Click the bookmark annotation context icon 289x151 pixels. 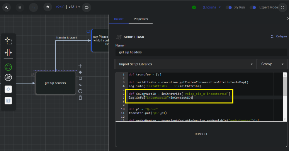click(x=80, y=79)
